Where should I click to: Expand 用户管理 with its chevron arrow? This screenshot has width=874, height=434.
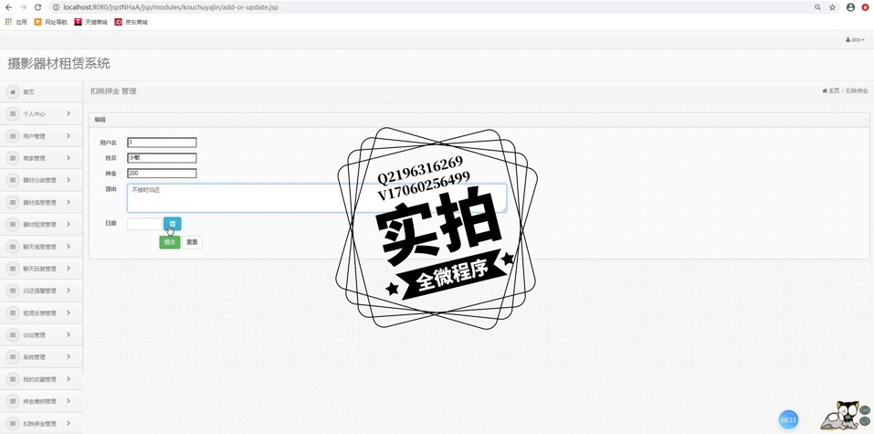(x=68, y=135)
